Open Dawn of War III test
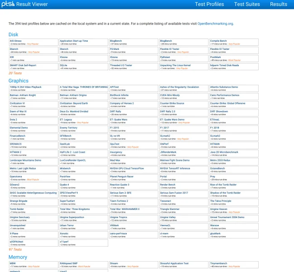 (33, 113)
